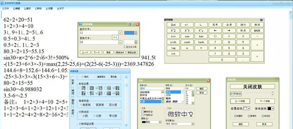
Task: Click the 上一个 button in find dialog
Action: (85, 53)
